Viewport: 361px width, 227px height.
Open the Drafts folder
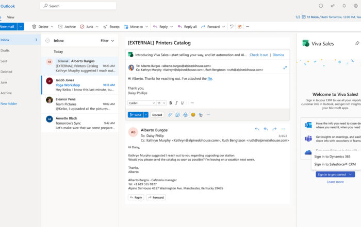coord(5,50)
